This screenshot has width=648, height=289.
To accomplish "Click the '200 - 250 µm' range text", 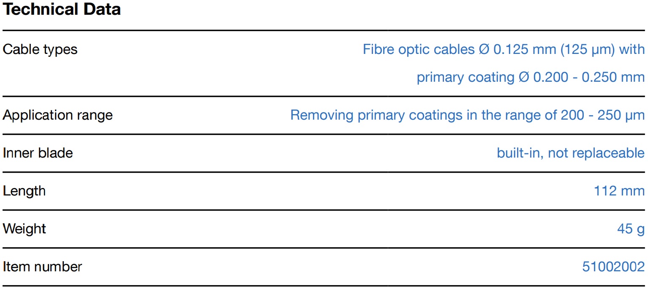I will (603, 115).
